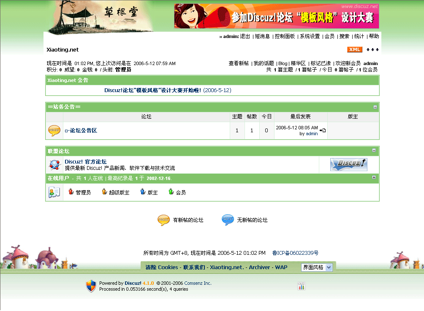Click the orange new-posts forum legend icon
The image size is (424, 311).
(163, 220)
